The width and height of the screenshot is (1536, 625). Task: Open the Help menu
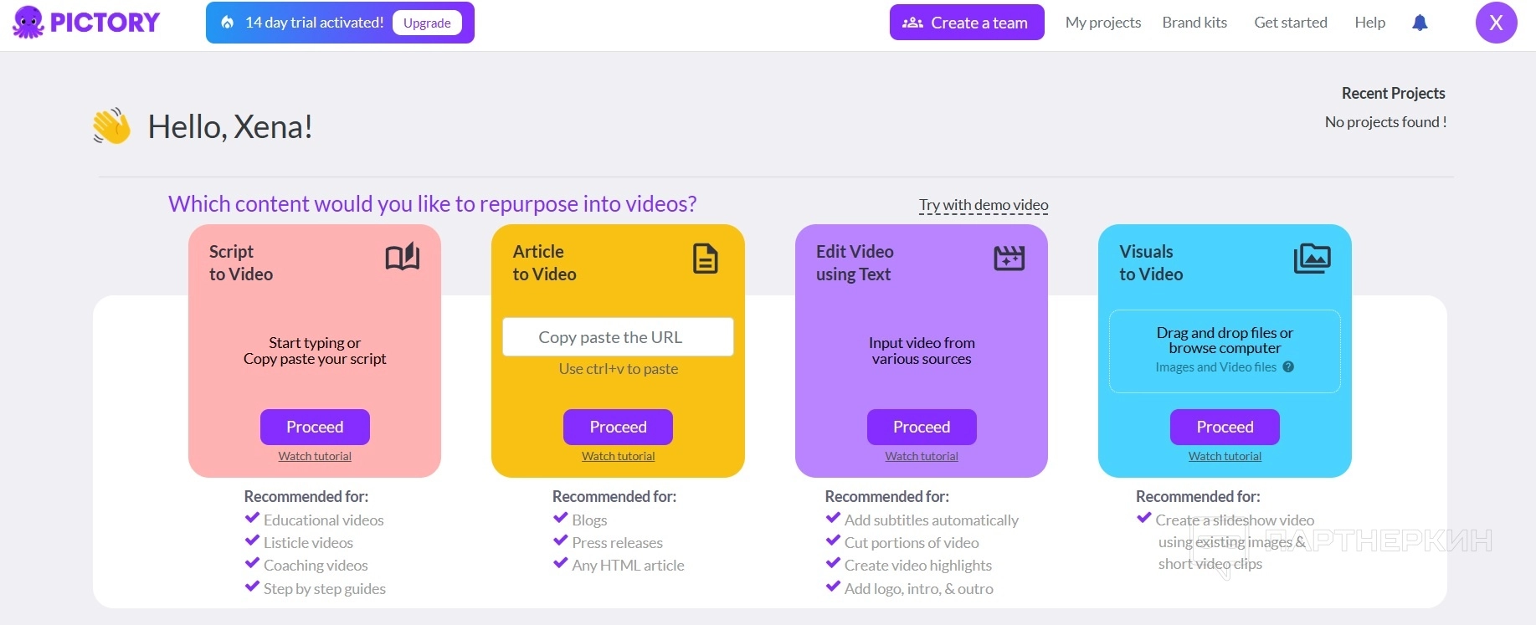(x=1369, y=23)
